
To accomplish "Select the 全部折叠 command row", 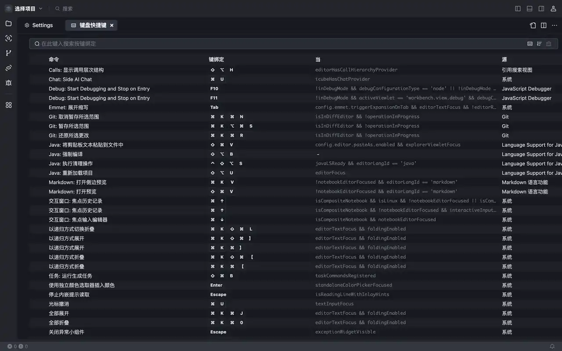I will (295, 323).
